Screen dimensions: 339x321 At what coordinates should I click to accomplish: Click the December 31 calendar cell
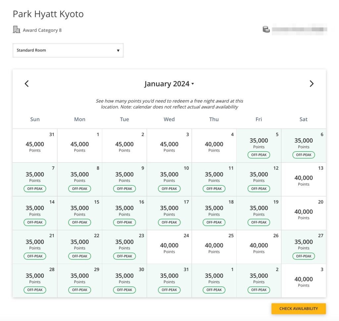click(x=35, y=145)
